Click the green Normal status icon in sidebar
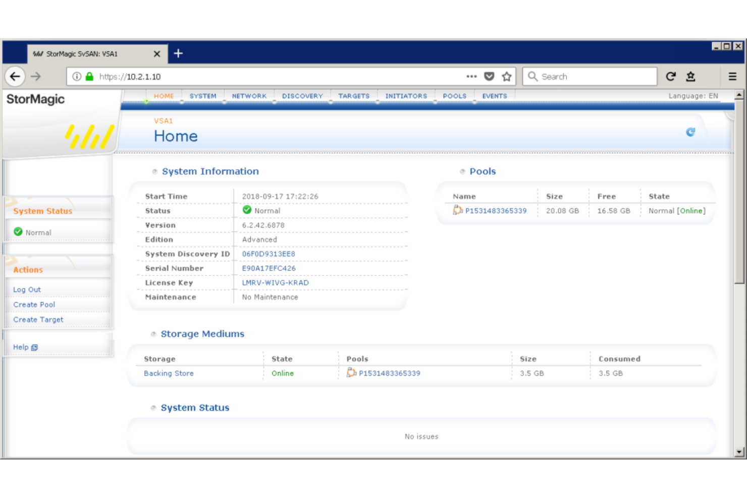747x498 pixels. click(18, 232)
